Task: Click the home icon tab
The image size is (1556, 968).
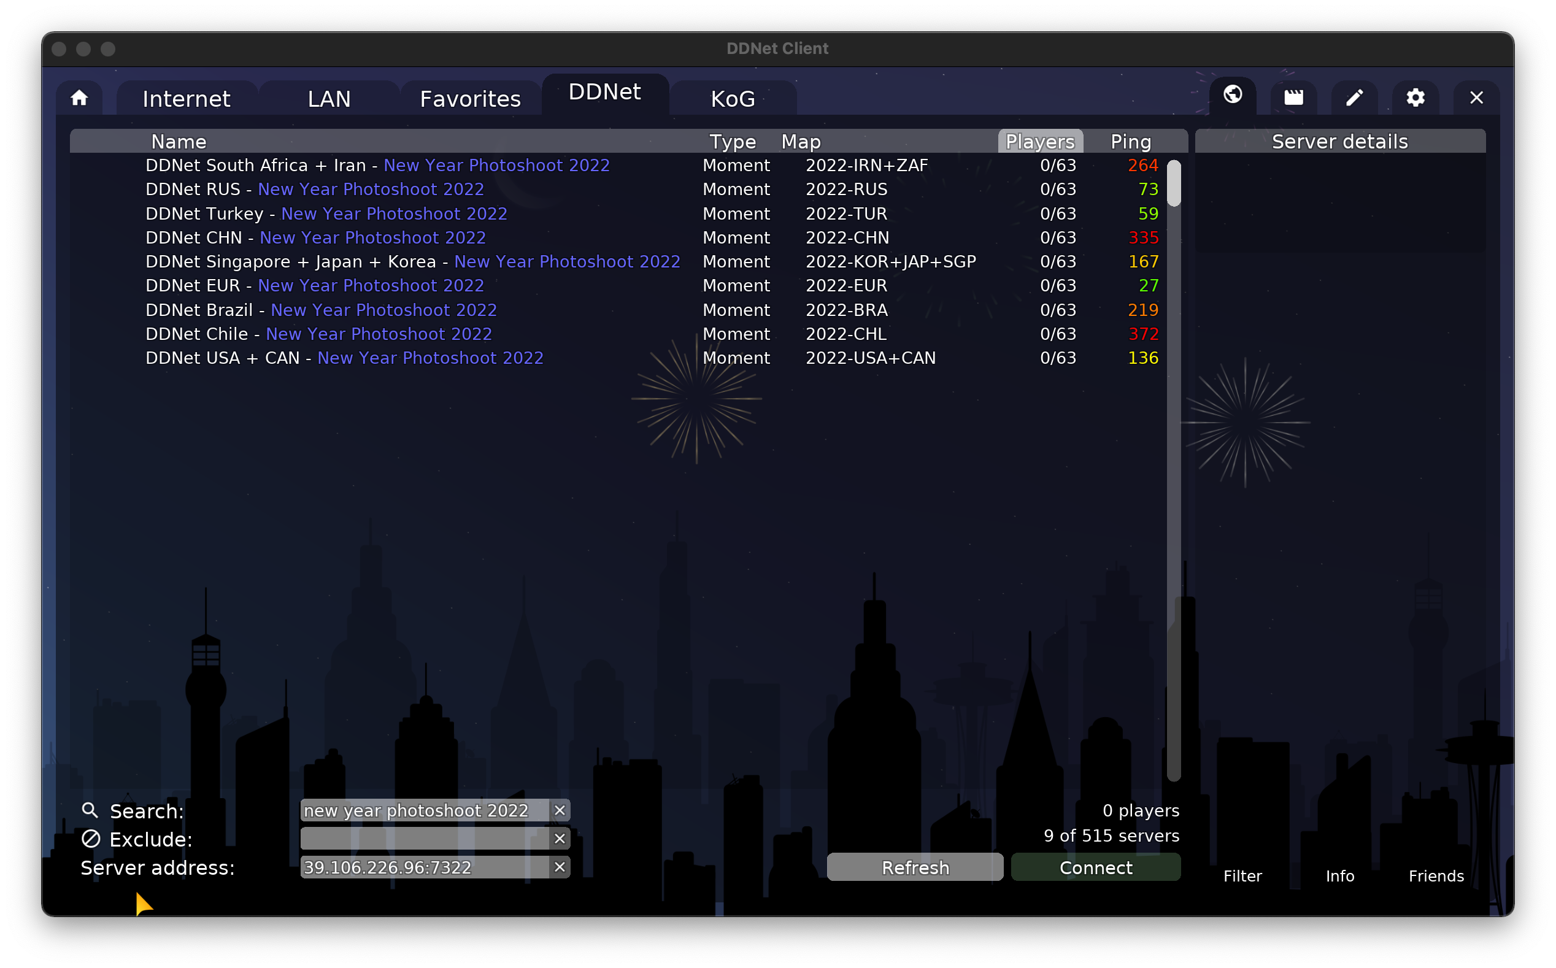Action: [x=79, y=98]
